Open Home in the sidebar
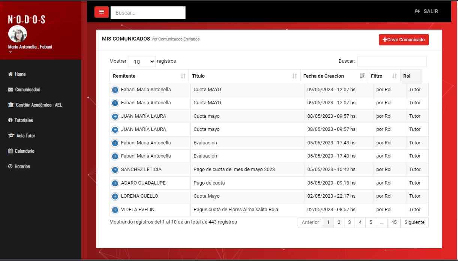This screenshot has height=261, width=458. point(20,74)
